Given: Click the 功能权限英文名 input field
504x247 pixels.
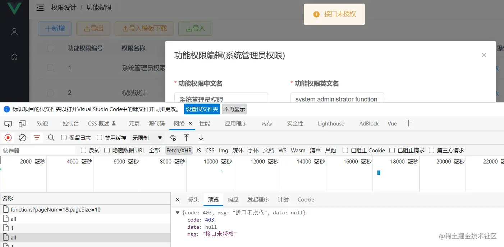Looking at the screenshot, I should pos(337,98).
